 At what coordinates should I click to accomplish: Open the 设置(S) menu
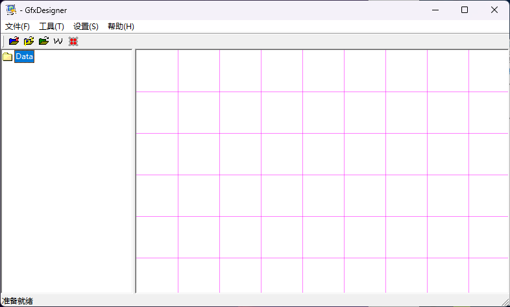(86, 27)
